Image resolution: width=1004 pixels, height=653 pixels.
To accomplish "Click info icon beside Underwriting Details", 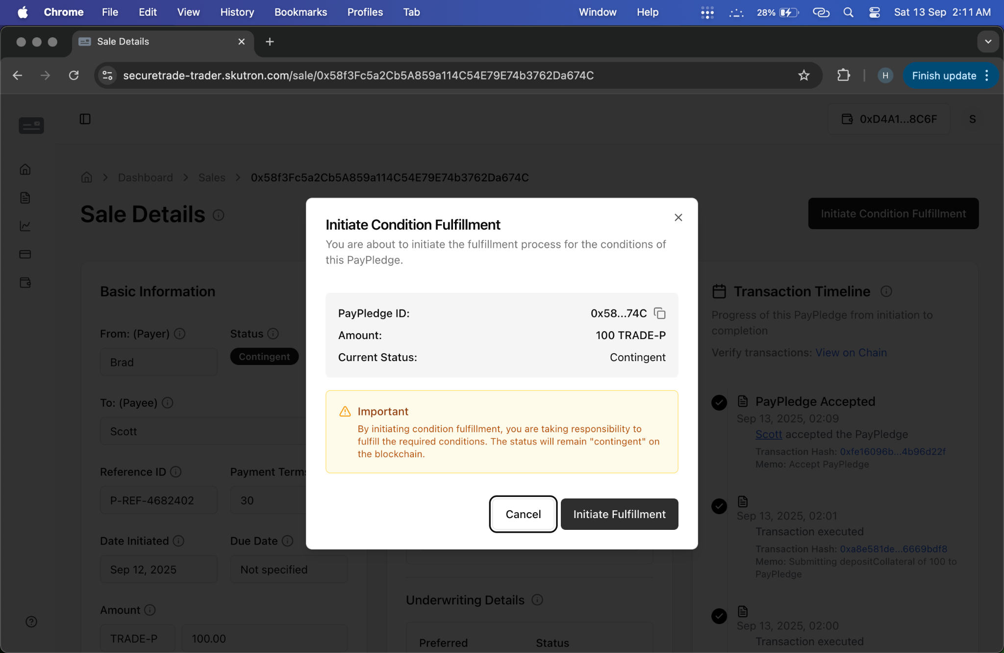I will [537, 600].
